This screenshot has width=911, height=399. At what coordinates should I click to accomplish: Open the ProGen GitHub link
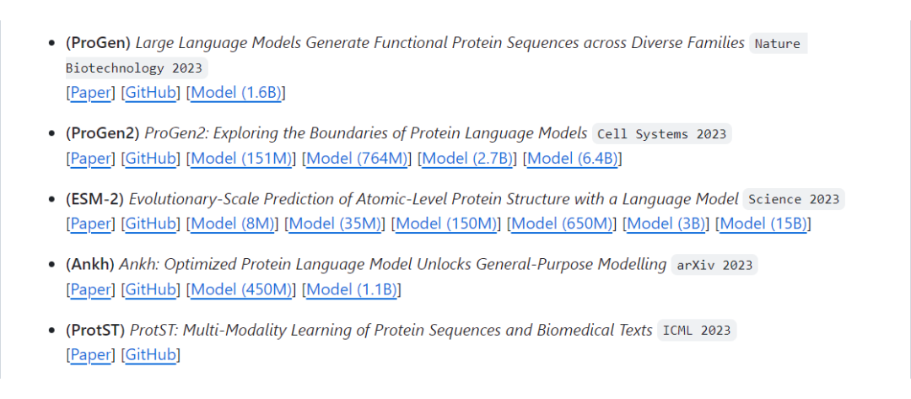click(x=150, y=93)
